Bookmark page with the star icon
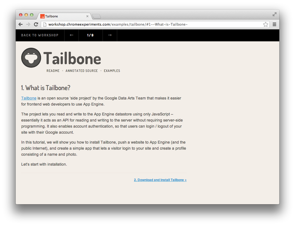The width and height of the screenshot is (295, 226). [x=265, y=25]
